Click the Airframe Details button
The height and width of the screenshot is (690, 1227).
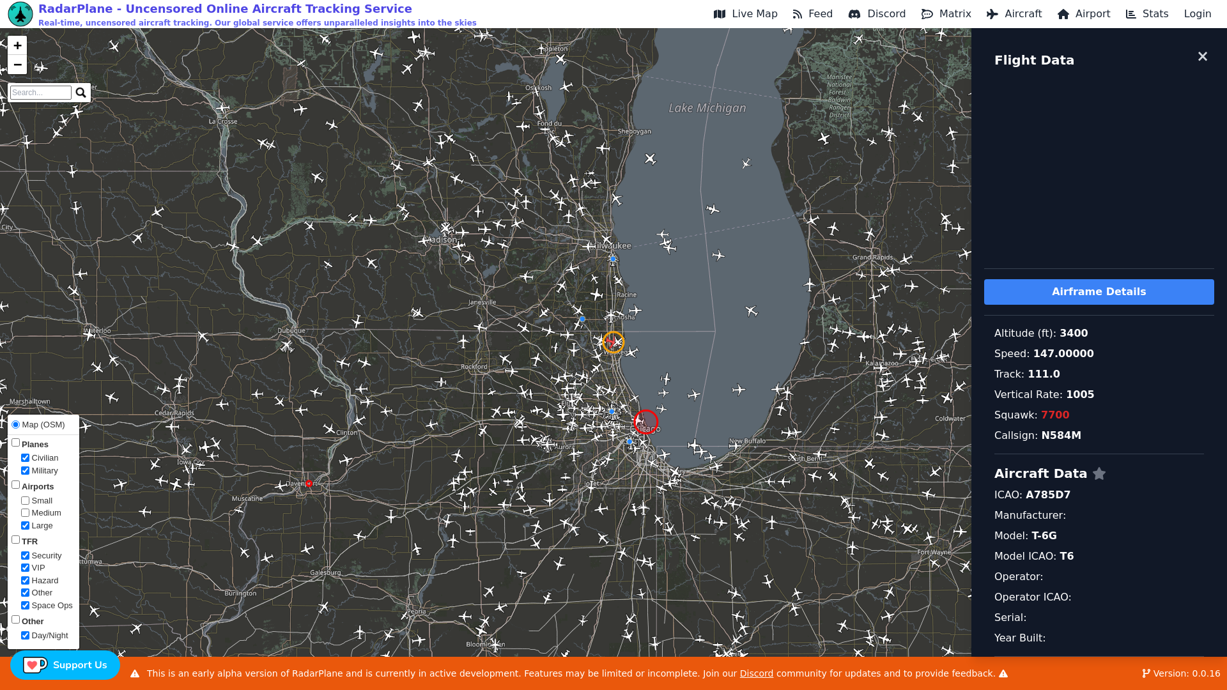[1099, 292]
